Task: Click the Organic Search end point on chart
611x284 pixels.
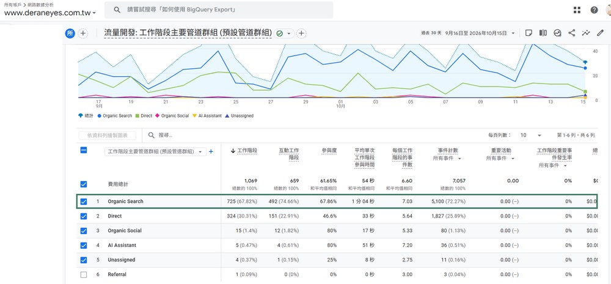Action: click(x=585, y=68)
